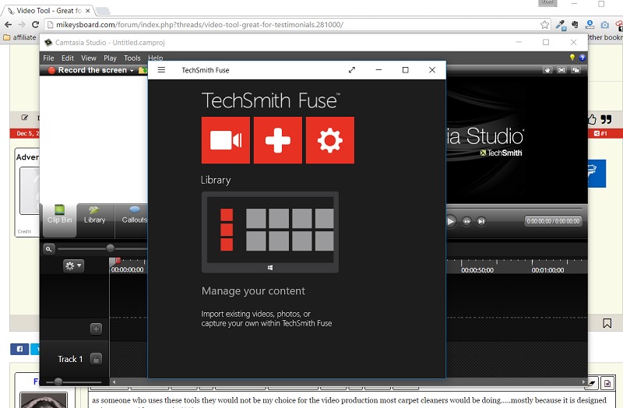Add a new track with plus button
Image resolution: width=623 pixels, height=408 pixels.
96,329
